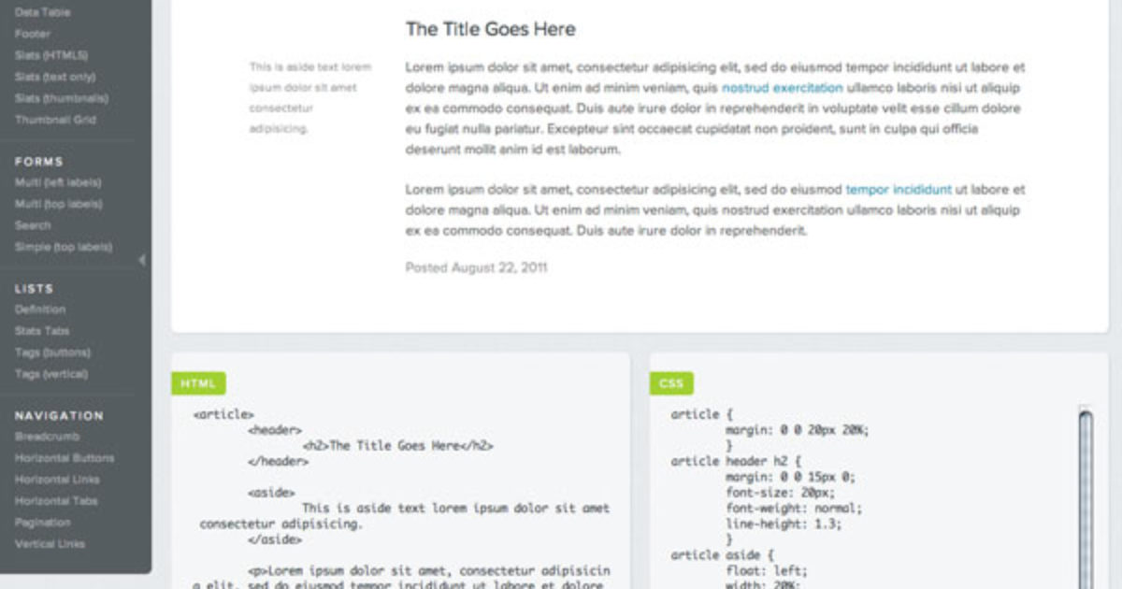1122x589 pixels.
Task: Click the CSS code panel scrollbar
Action: [x=1085, y=496]
